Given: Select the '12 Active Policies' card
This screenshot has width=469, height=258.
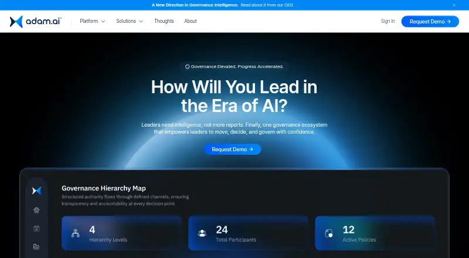Looking at the screenshot, I should tap(375, 233).
